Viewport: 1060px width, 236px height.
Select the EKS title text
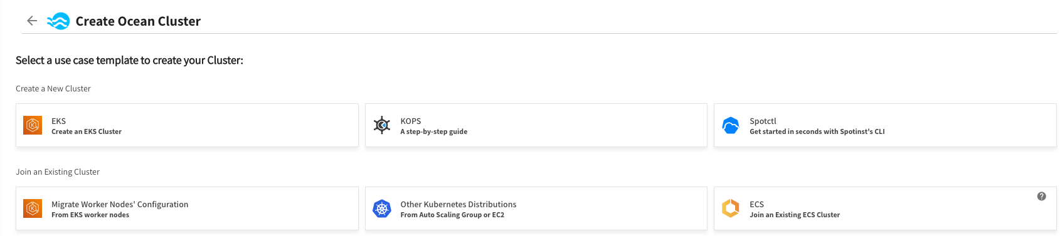click(x=58, y=121)
